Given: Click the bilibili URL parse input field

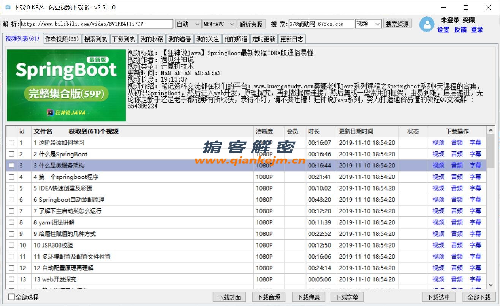Looking at the screenshot, I should (x=97, y=24).
